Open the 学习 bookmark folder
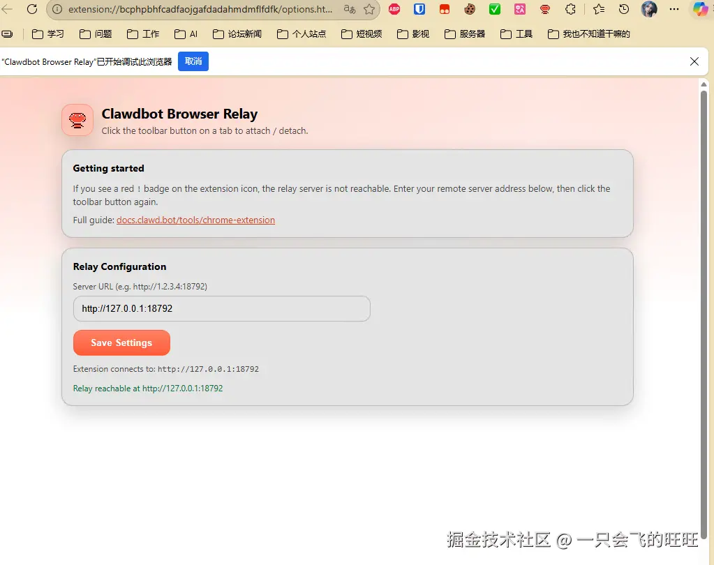This screenshot has width=714, height=565. pos(48,34)
